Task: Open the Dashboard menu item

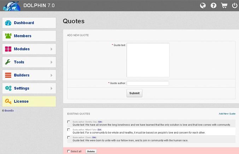Action: coord(29,23)
